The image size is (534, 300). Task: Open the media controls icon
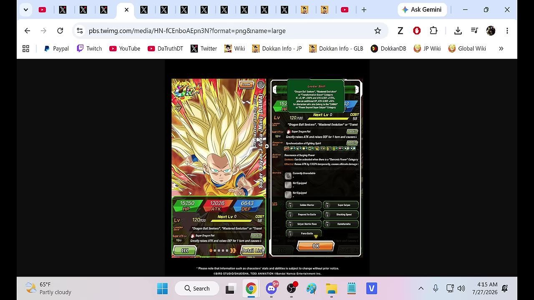474,31
